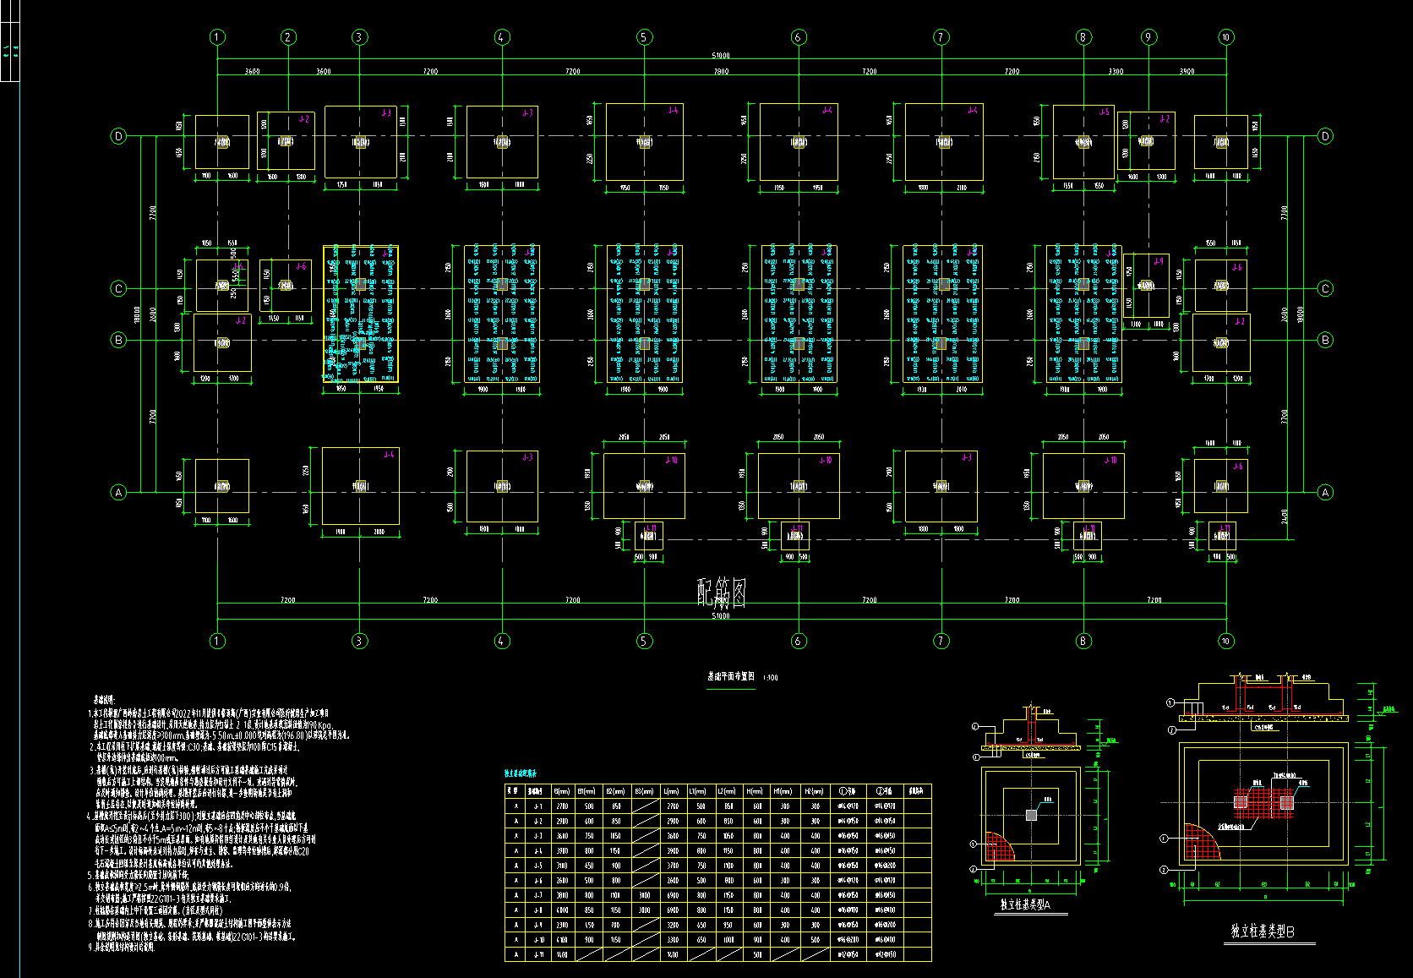
Task: Pick right-side axis bubble A
Action: pos(1325,492)
